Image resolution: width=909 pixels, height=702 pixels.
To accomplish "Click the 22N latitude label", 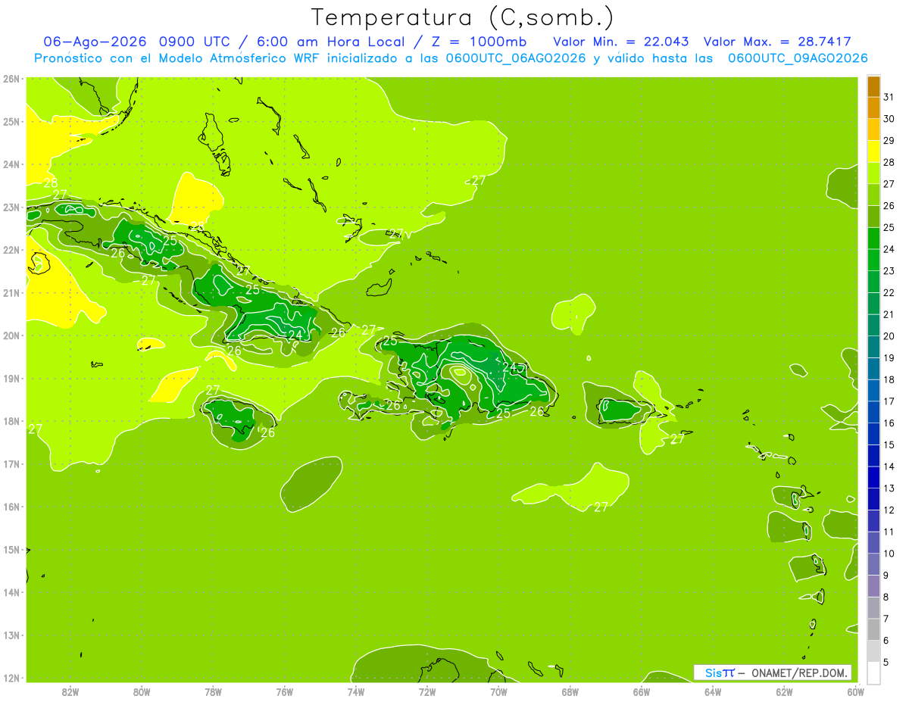I will [11, 250].
